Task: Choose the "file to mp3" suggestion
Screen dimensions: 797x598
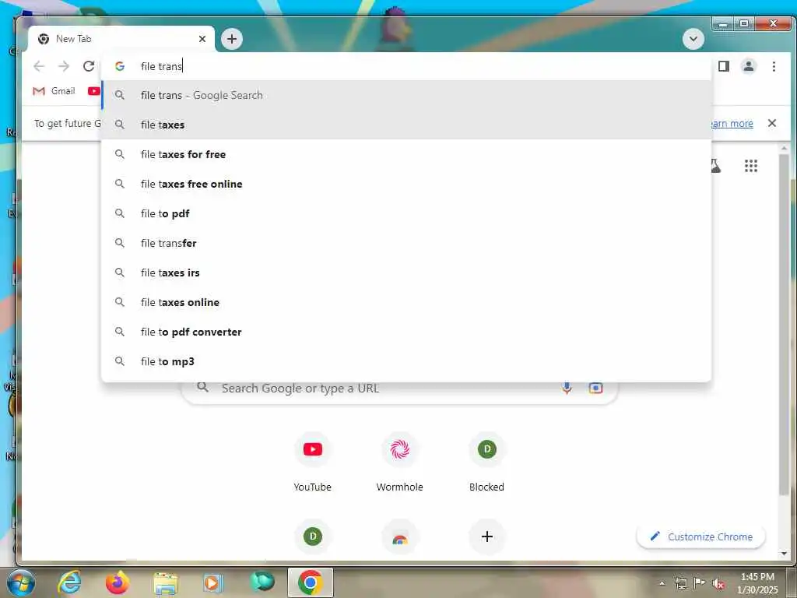Action: pos(406,361)
